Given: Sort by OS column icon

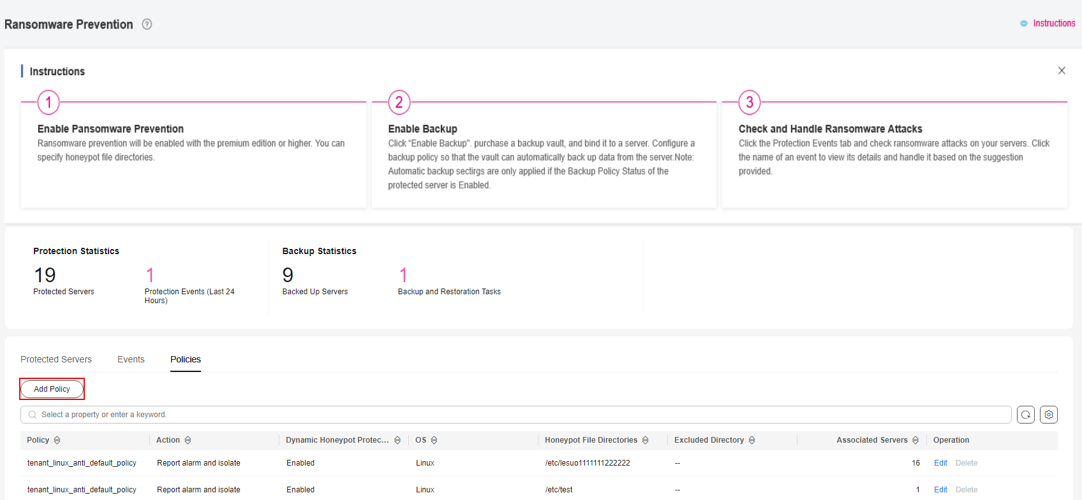Looking at the screenshot, I should pos(434,440).
